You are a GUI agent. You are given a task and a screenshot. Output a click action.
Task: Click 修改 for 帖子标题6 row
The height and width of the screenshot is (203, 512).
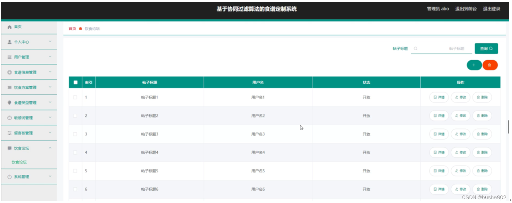(x=461, y=189)
